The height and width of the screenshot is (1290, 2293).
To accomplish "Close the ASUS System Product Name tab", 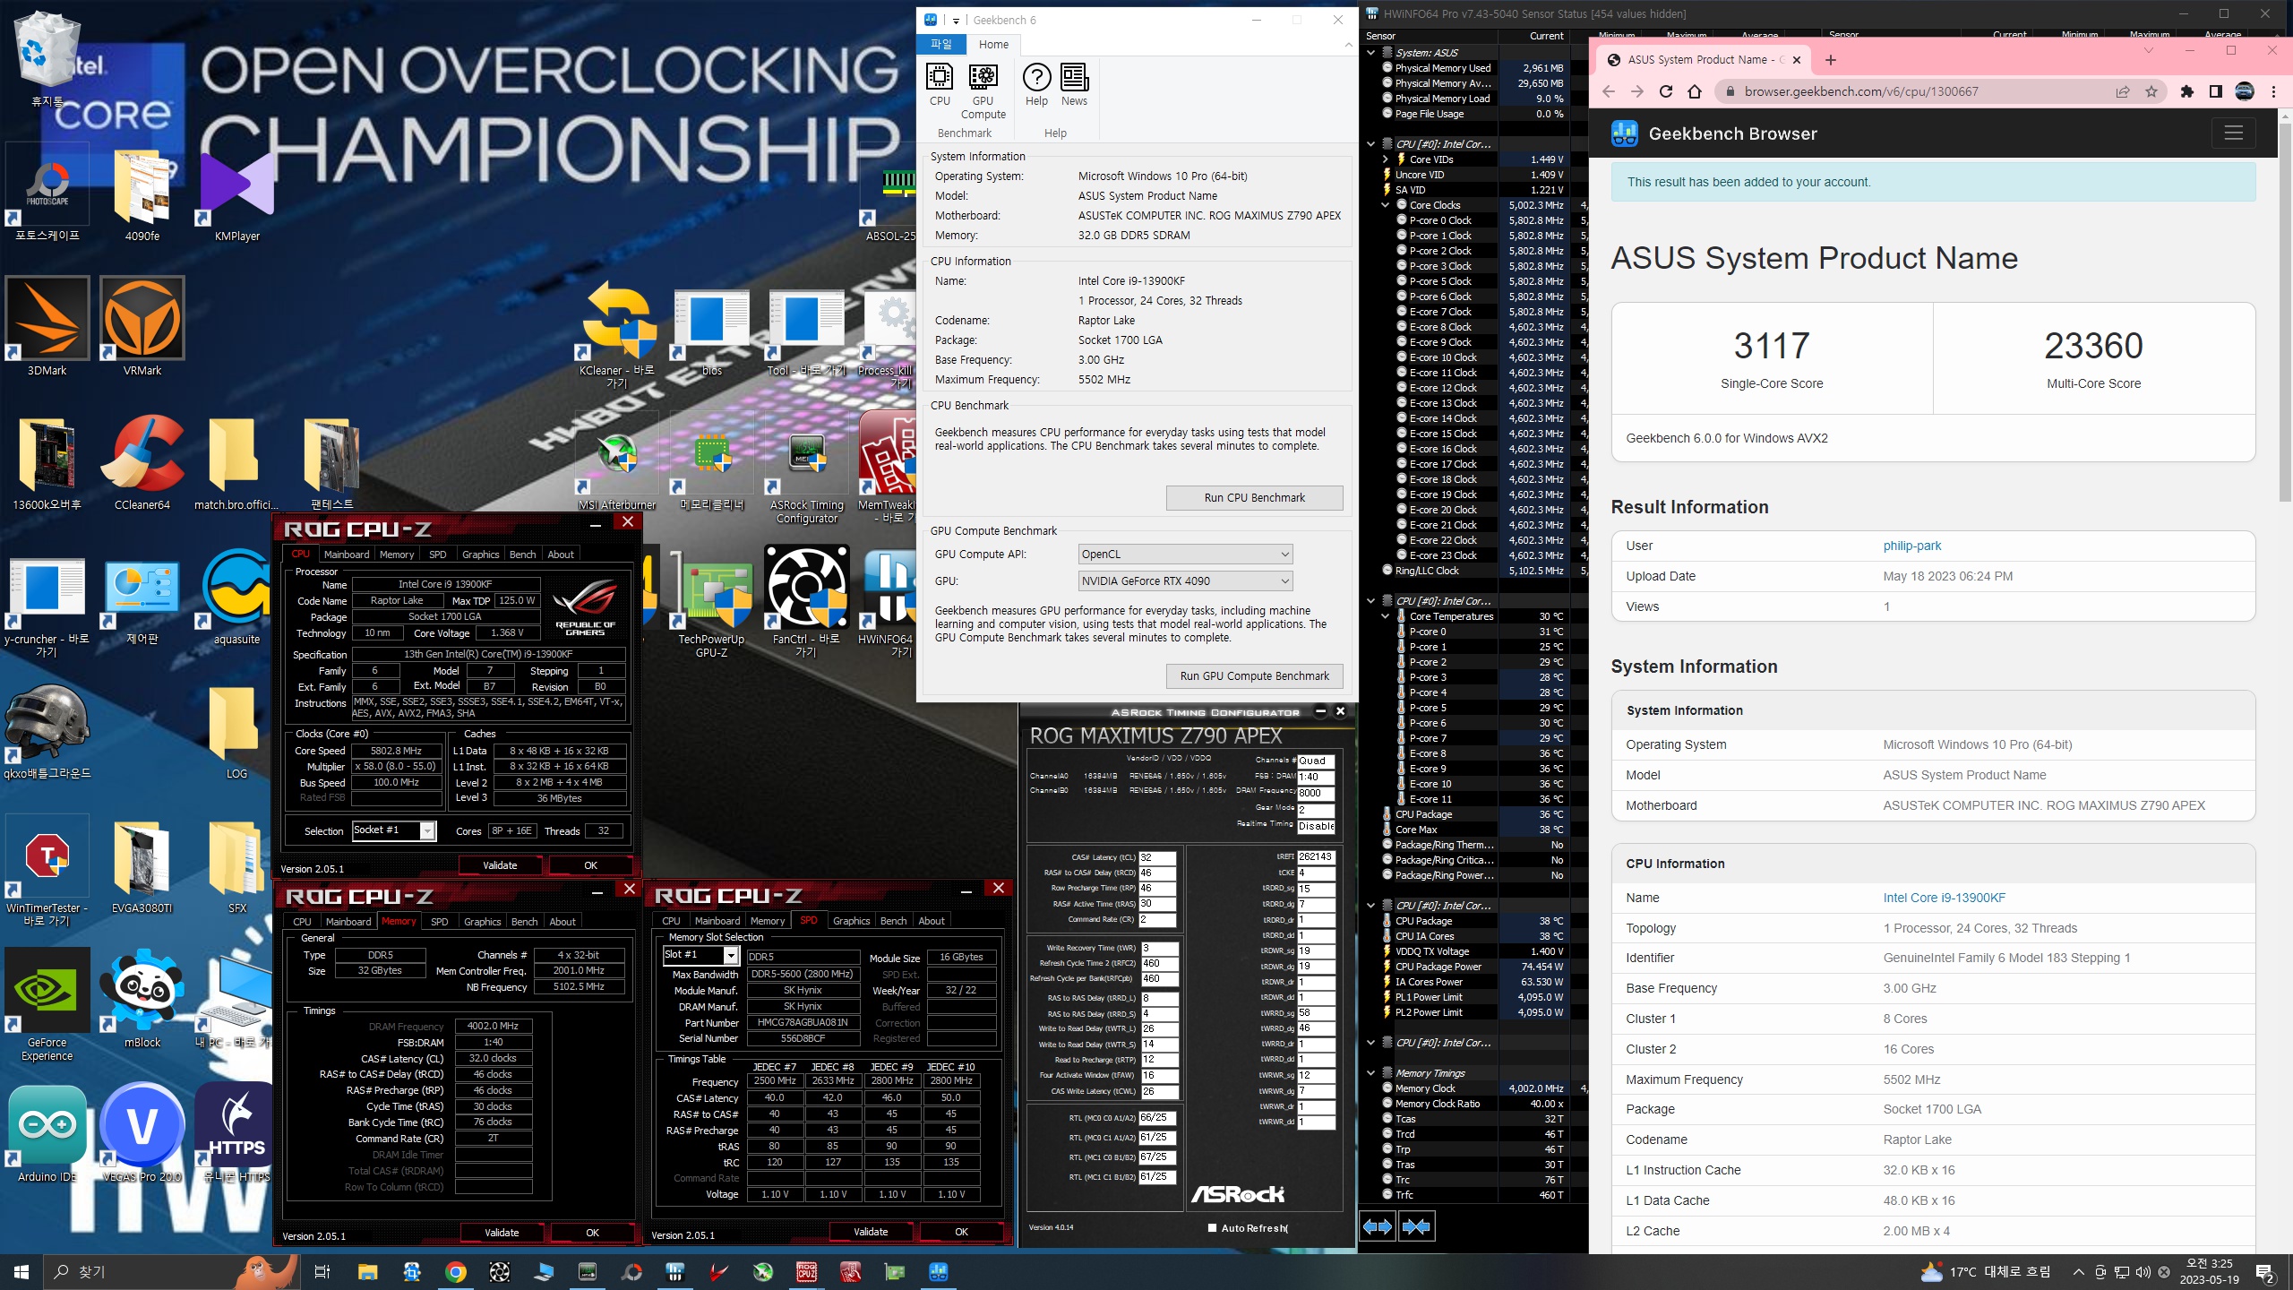I will (1797, 60).
